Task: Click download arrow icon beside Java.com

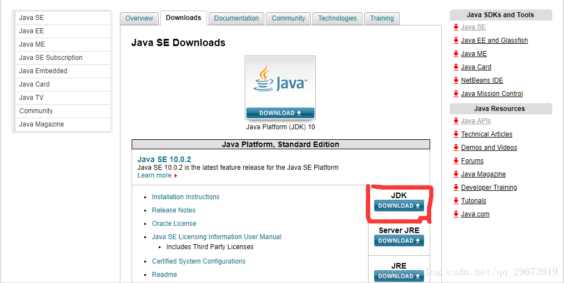Action: pyautogui.click(x=456, y=214)
